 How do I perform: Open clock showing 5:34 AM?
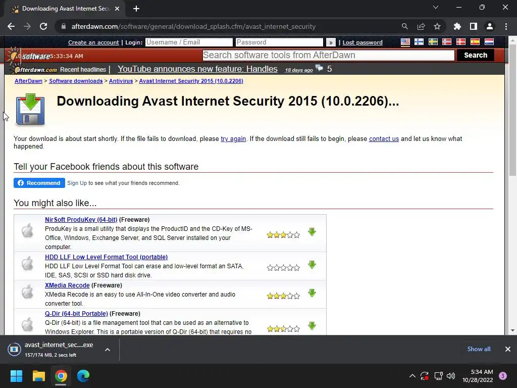point(478,376)
